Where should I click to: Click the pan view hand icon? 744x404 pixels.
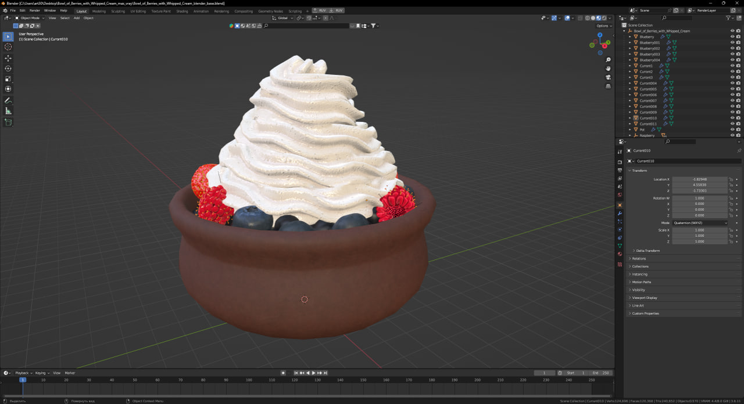pos(608,68)
